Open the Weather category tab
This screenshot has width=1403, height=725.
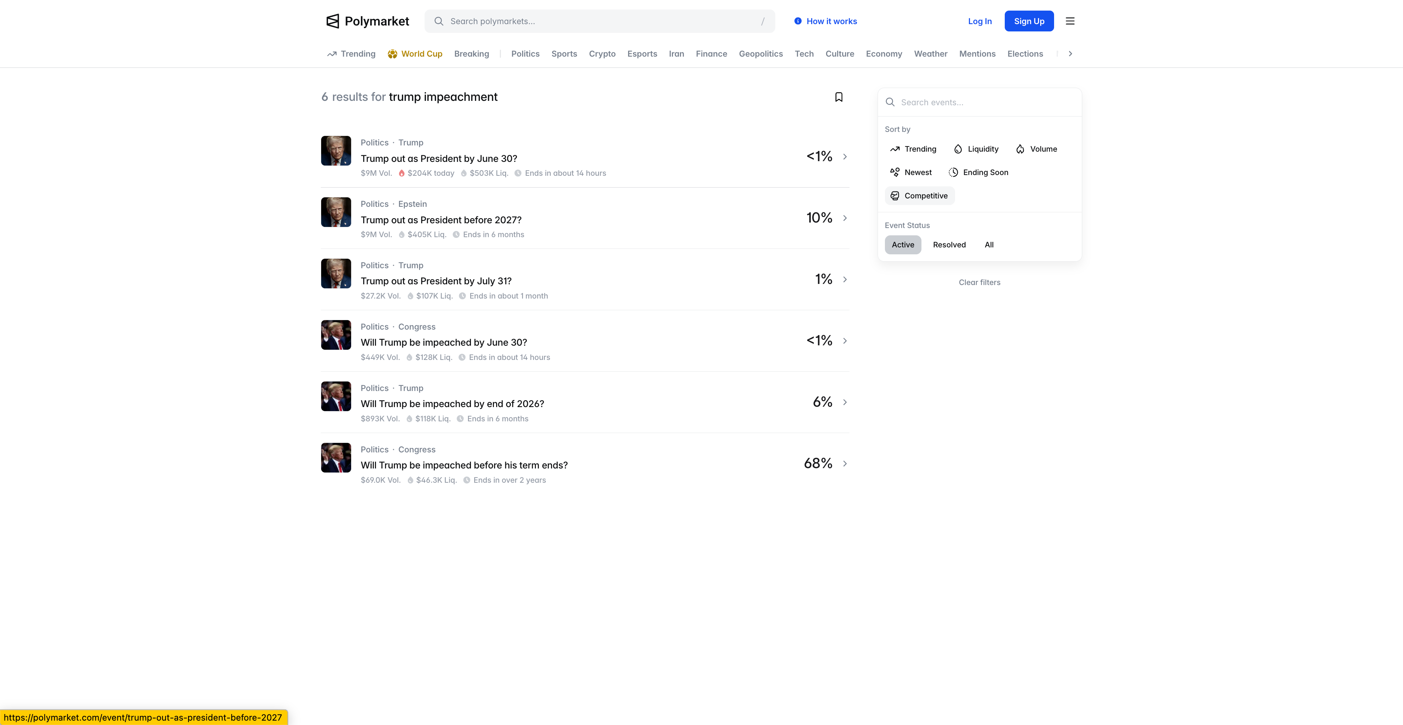tap(930, 54)
